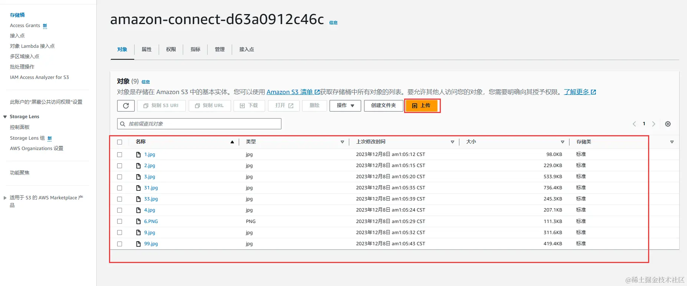
Task: Click the orange 上传 upload button
Action: (x=422, y=106)
